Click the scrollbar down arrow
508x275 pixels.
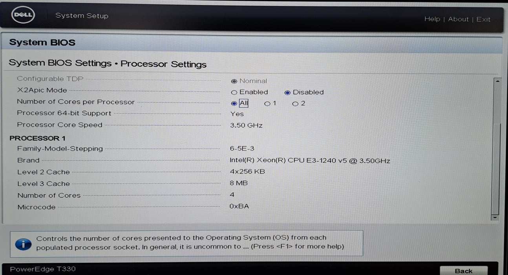coord(495,217)
